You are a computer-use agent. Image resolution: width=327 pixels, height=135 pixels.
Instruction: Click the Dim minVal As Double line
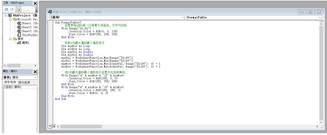coord(77,55)
